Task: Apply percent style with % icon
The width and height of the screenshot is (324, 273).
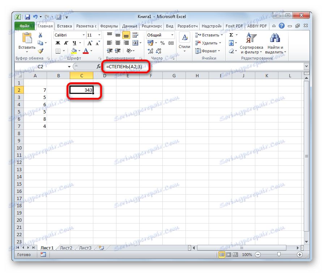Action: (x=163, y=43)
